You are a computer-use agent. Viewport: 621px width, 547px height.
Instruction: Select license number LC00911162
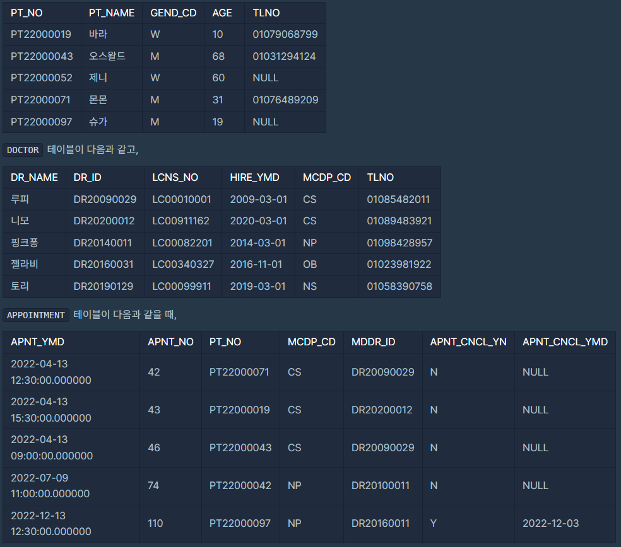[x=180, y=221]
